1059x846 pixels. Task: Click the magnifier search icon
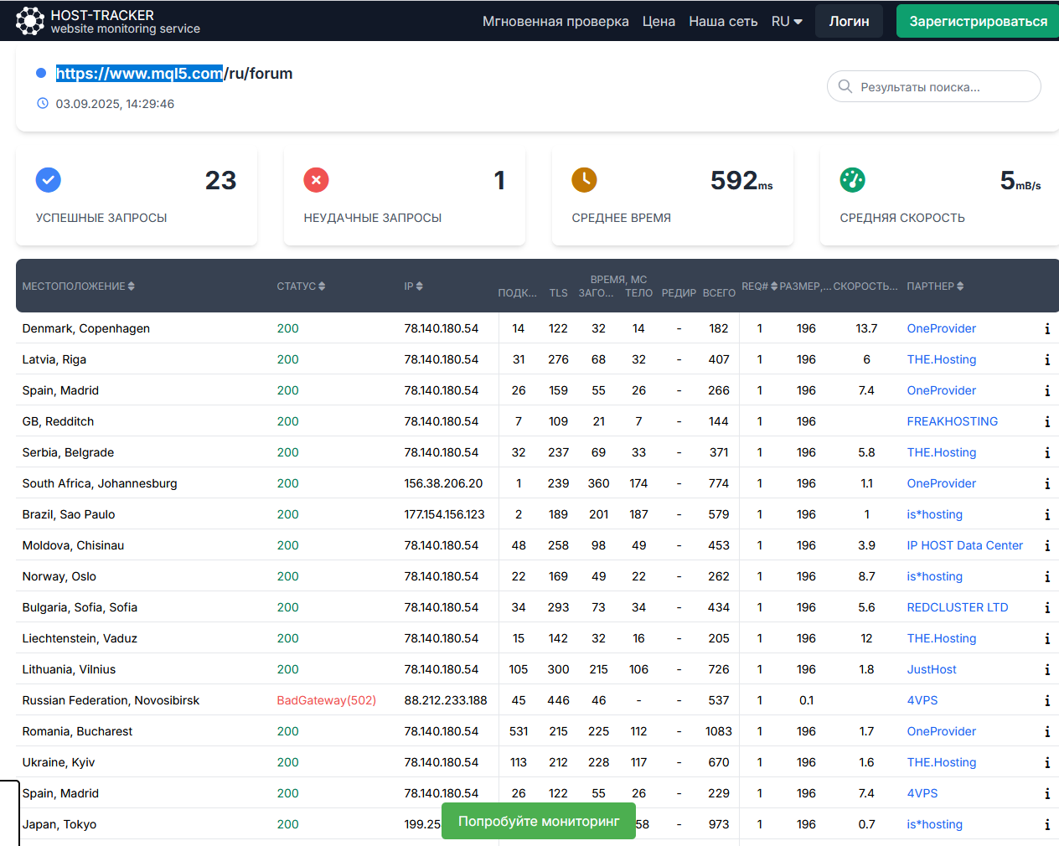click(x=845, y=86)
